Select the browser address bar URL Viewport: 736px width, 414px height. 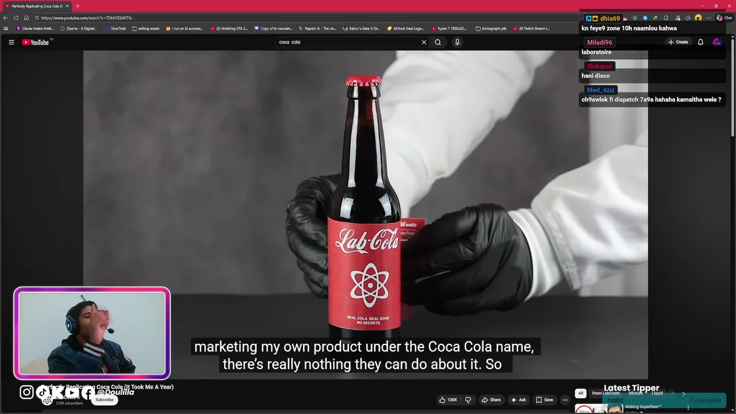click(86, 18)
